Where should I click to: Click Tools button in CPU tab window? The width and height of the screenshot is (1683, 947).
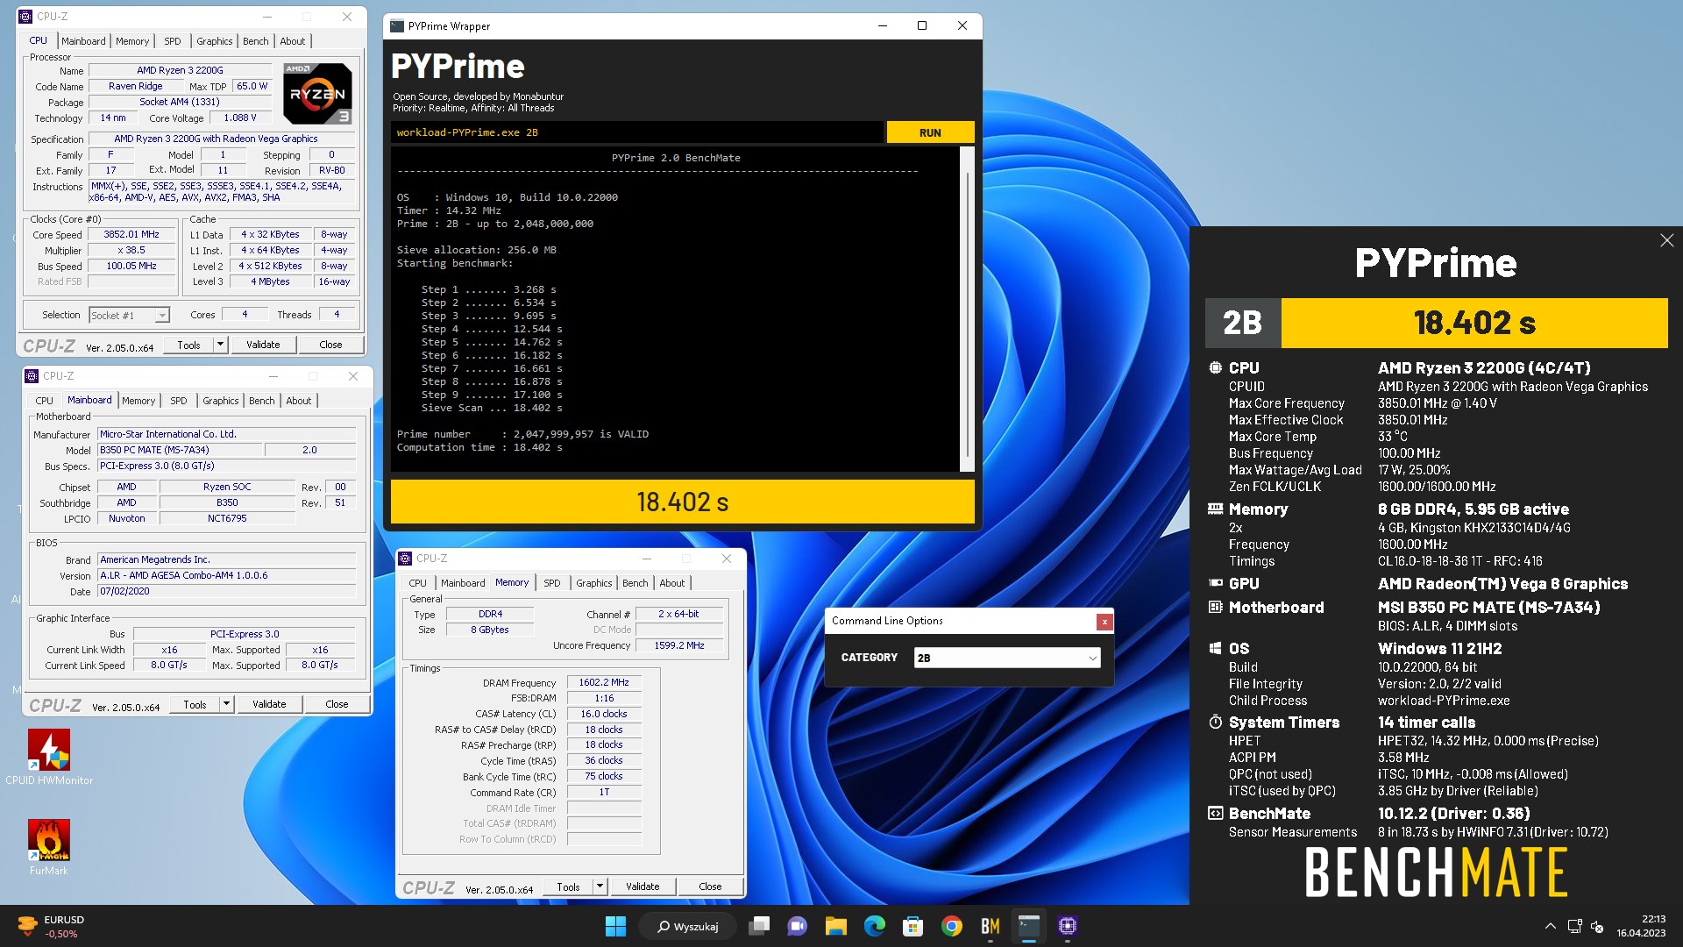click(x=188, y=345)
